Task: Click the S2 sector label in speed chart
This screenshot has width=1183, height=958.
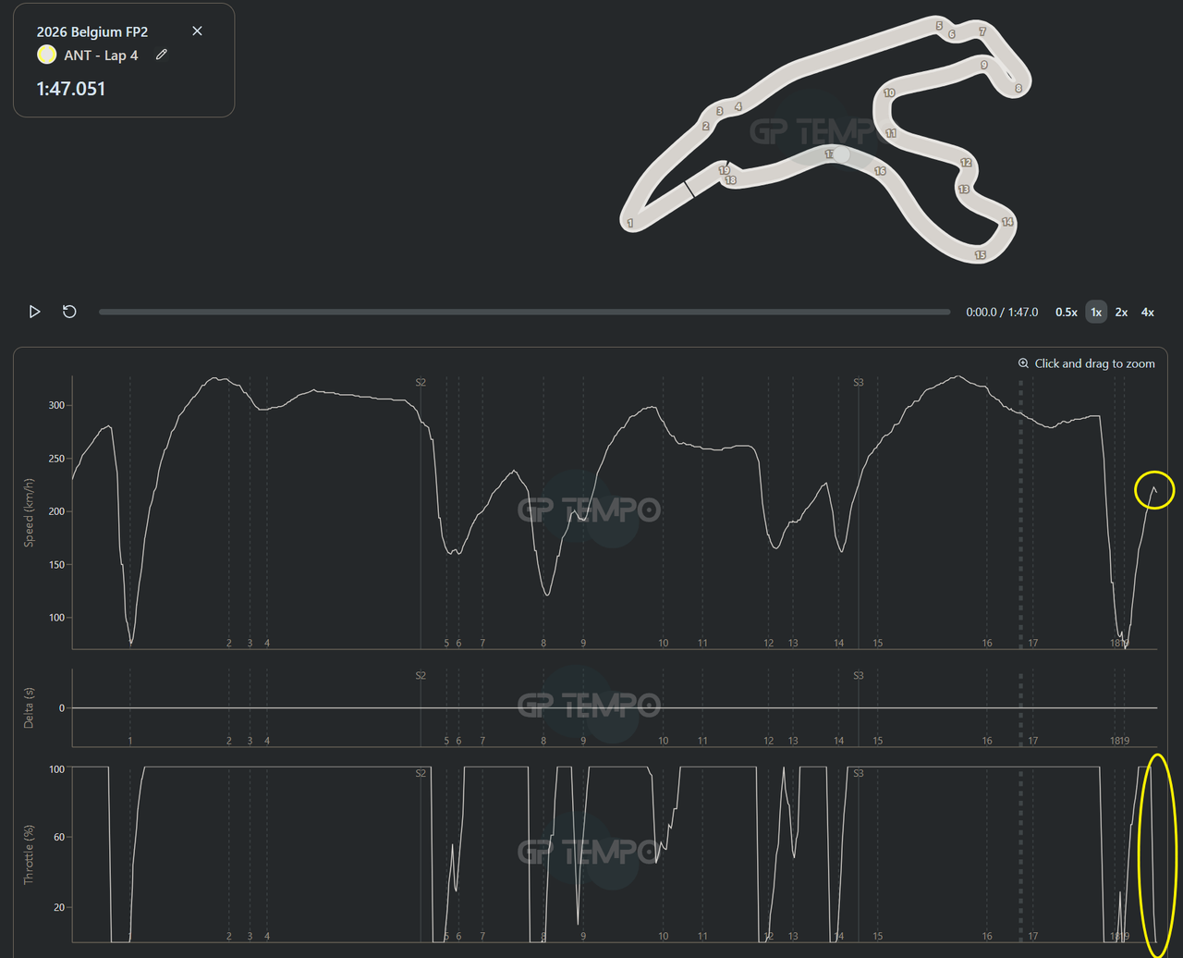Action: (421, 382)
